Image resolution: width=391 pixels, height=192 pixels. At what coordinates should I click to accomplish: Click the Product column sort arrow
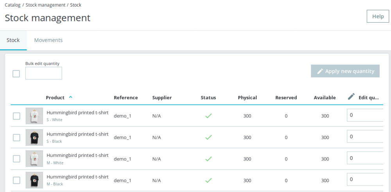(70, 97)
